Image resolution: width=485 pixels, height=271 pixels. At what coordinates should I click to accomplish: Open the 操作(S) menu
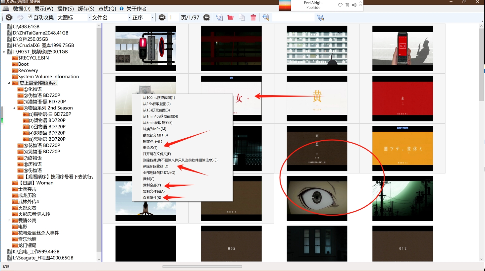[66, 8]
